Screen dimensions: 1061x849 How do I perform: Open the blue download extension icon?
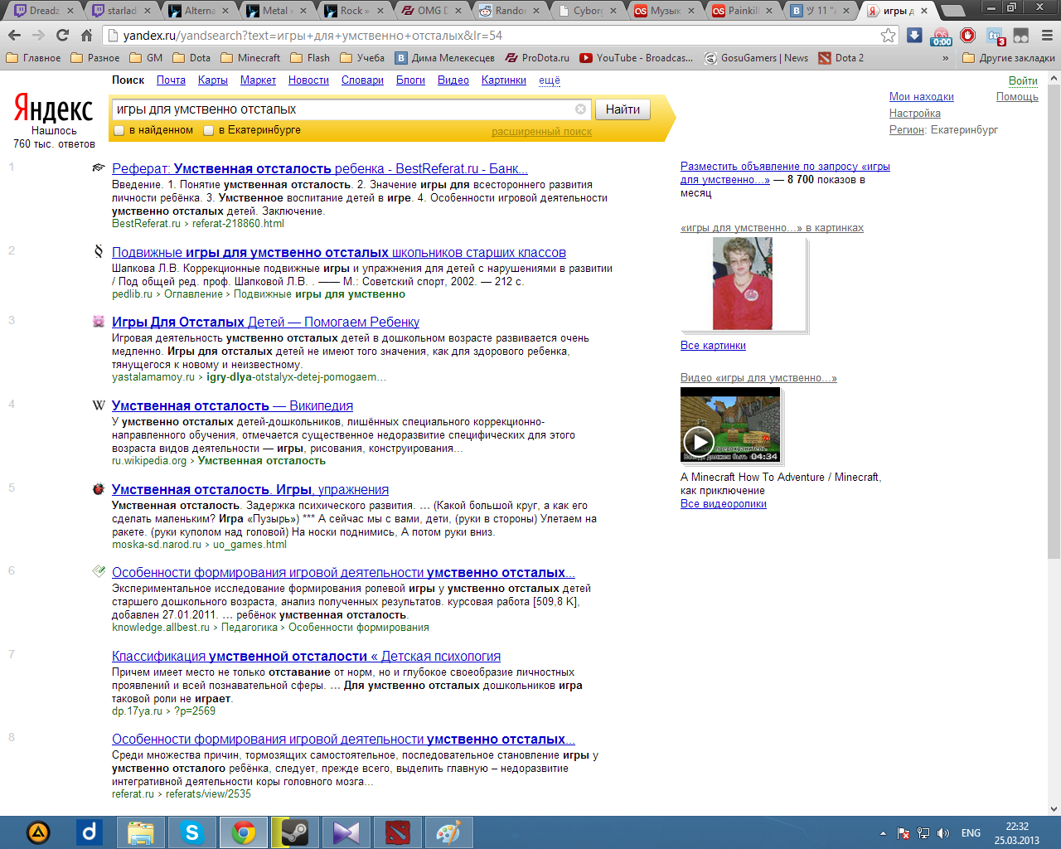coord(914,36)
